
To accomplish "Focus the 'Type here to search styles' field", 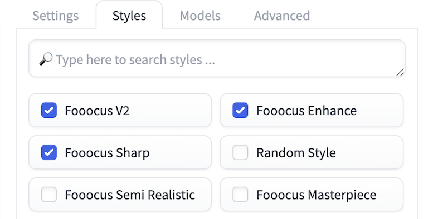I will (x=217, y=58).
